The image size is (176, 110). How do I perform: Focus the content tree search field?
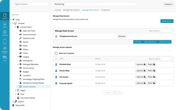pos(30,4)
